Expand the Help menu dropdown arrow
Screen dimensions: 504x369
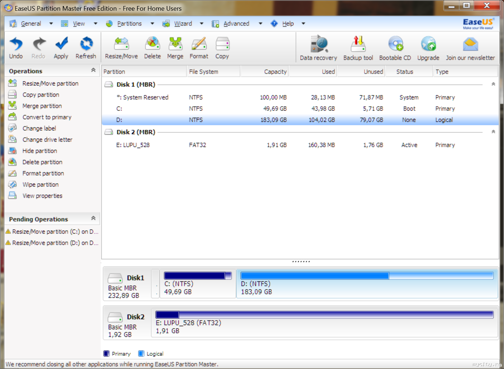pyautogui.click(x=303, y=24)
